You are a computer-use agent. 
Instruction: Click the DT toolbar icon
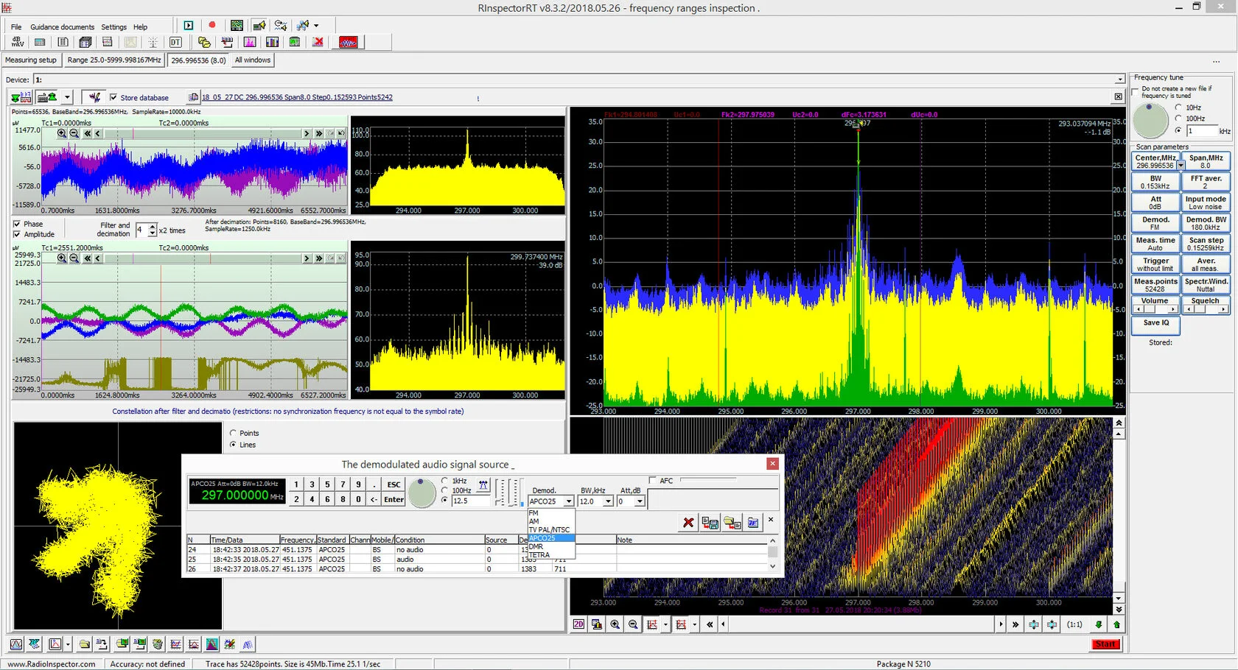click(x=175, y=42)
